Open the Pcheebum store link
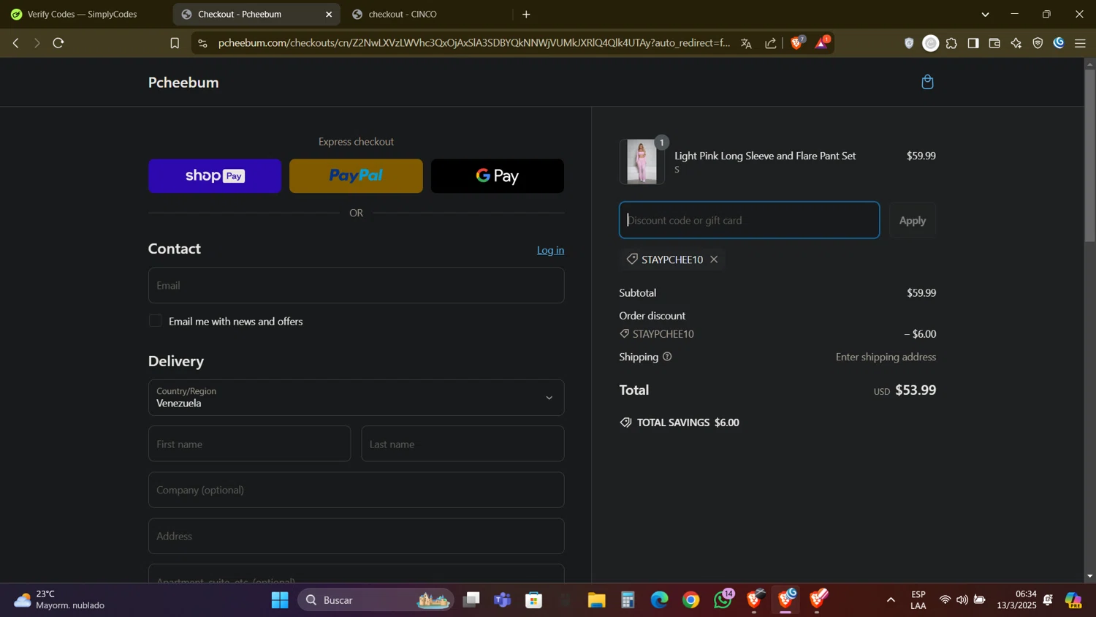Screen dimensions: 1096x617 point(183,83)
